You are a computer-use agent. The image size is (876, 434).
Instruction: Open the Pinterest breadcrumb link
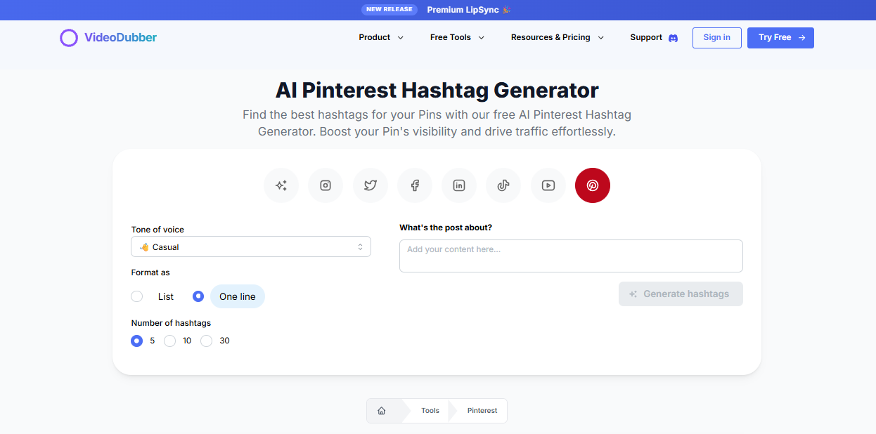pos(482,411)
